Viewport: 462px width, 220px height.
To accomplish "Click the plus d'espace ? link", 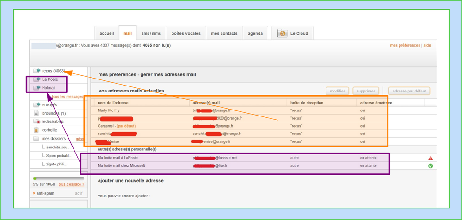I will [71, 184].
